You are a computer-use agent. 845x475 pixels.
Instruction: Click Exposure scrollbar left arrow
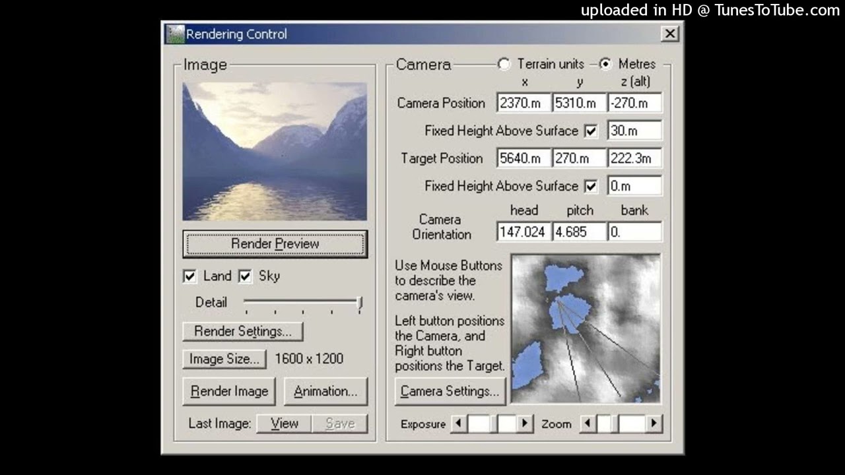tap(459, 424)
